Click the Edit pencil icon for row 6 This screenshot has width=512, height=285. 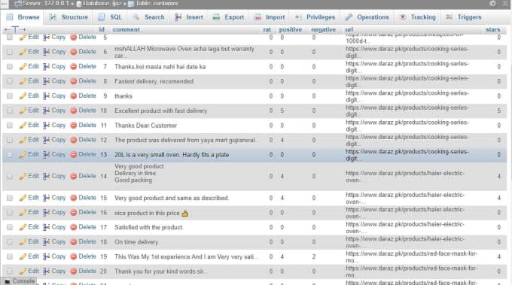click(23, 52)
